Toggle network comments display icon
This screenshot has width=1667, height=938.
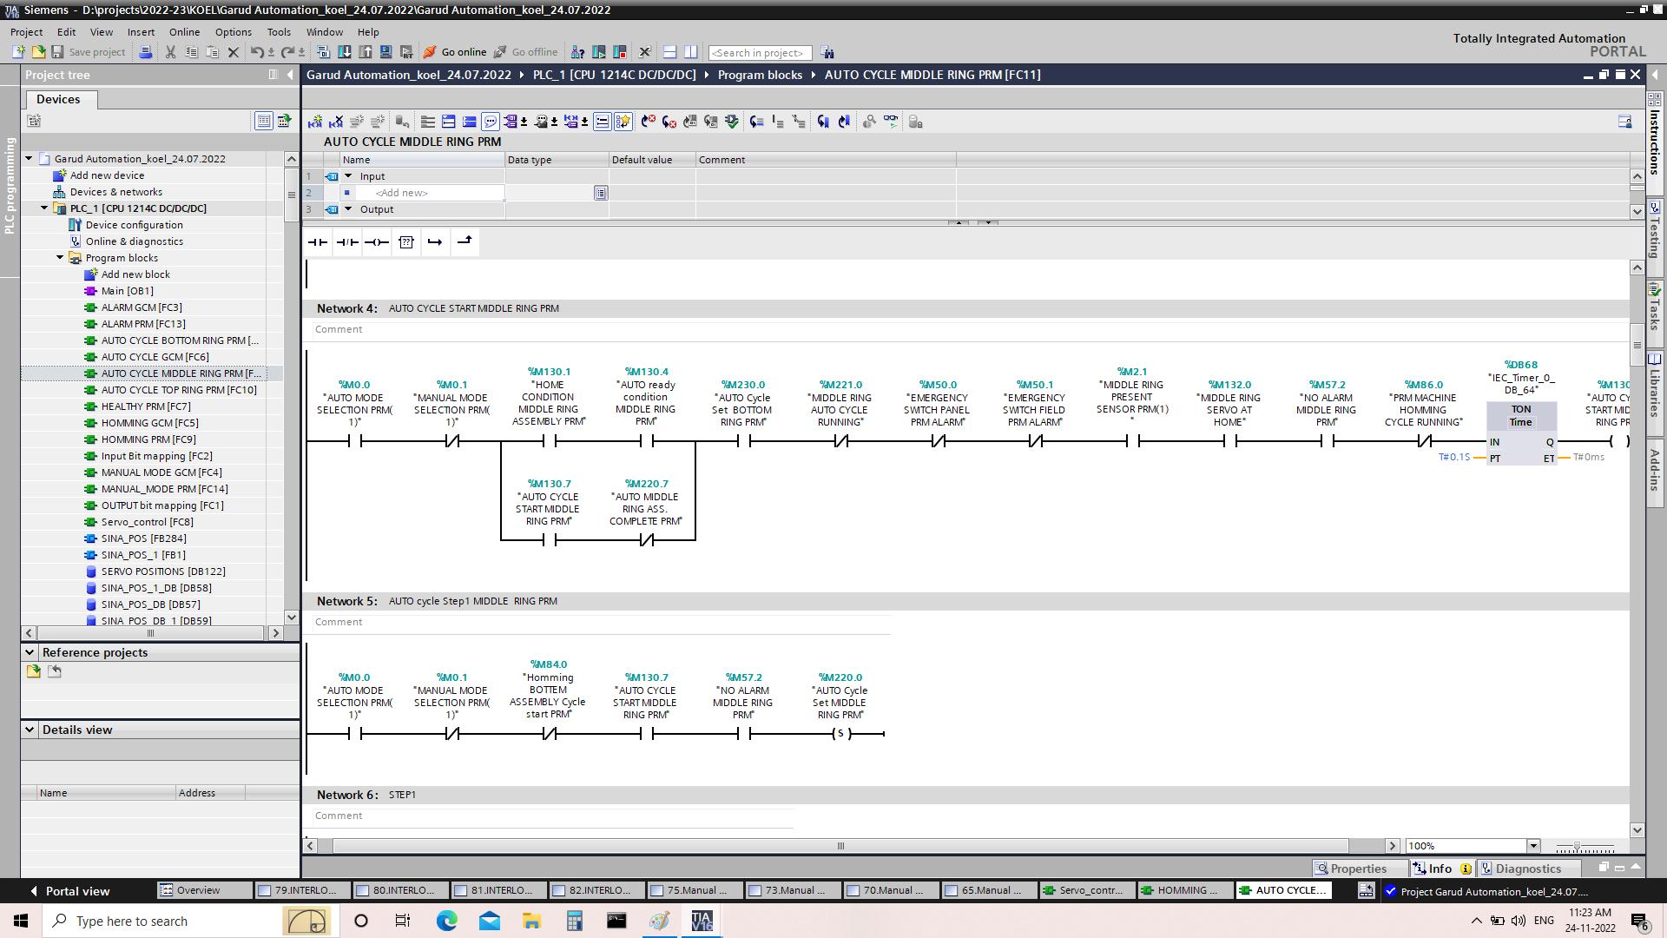tap(491, 122)
